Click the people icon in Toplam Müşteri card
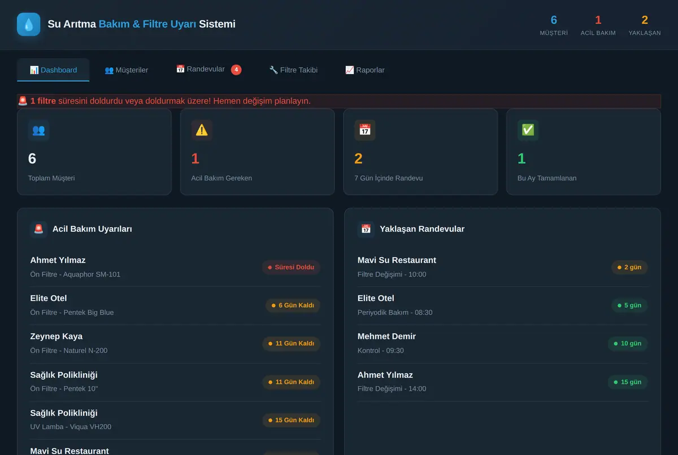Image resolution: width=678 pixels, height=455 pixels. pyautogui.click(x=38, y=130)
